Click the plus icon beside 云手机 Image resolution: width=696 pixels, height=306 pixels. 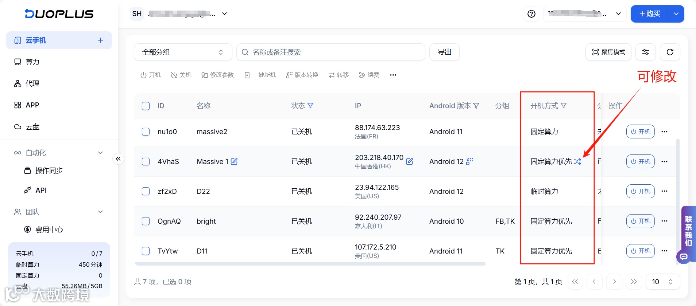pyautogui.click(x=100, y=40)
